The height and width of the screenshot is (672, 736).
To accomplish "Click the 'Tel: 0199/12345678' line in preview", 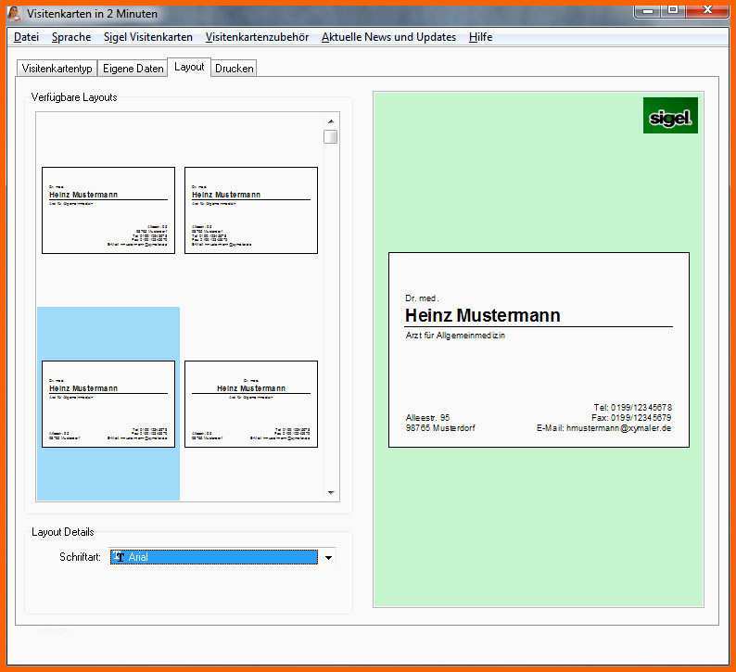I will 632,407.
